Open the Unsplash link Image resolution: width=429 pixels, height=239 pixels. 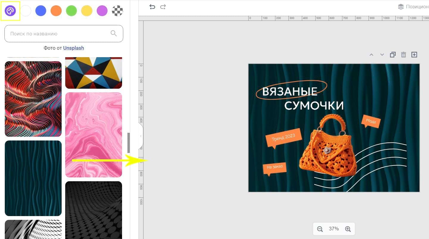[x=74, y=48]
